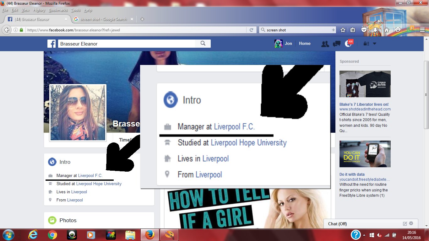Open Firefox home page icon
The image size is (429, 241).
386,30
